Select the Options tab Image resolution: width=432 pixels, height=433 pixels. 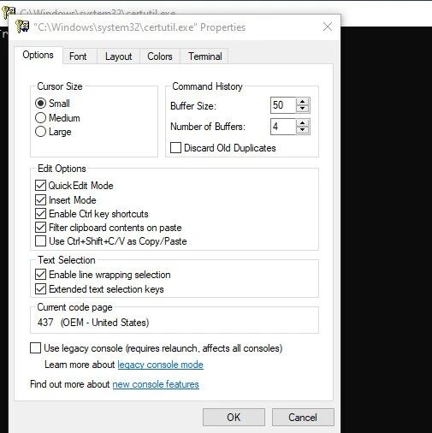click(x=38, y=55)
